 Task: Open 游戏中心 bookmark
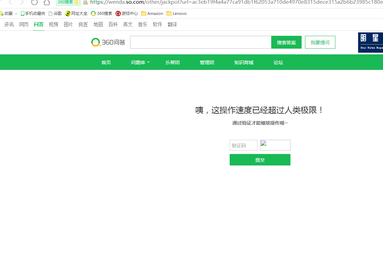(x=126, y=14)
